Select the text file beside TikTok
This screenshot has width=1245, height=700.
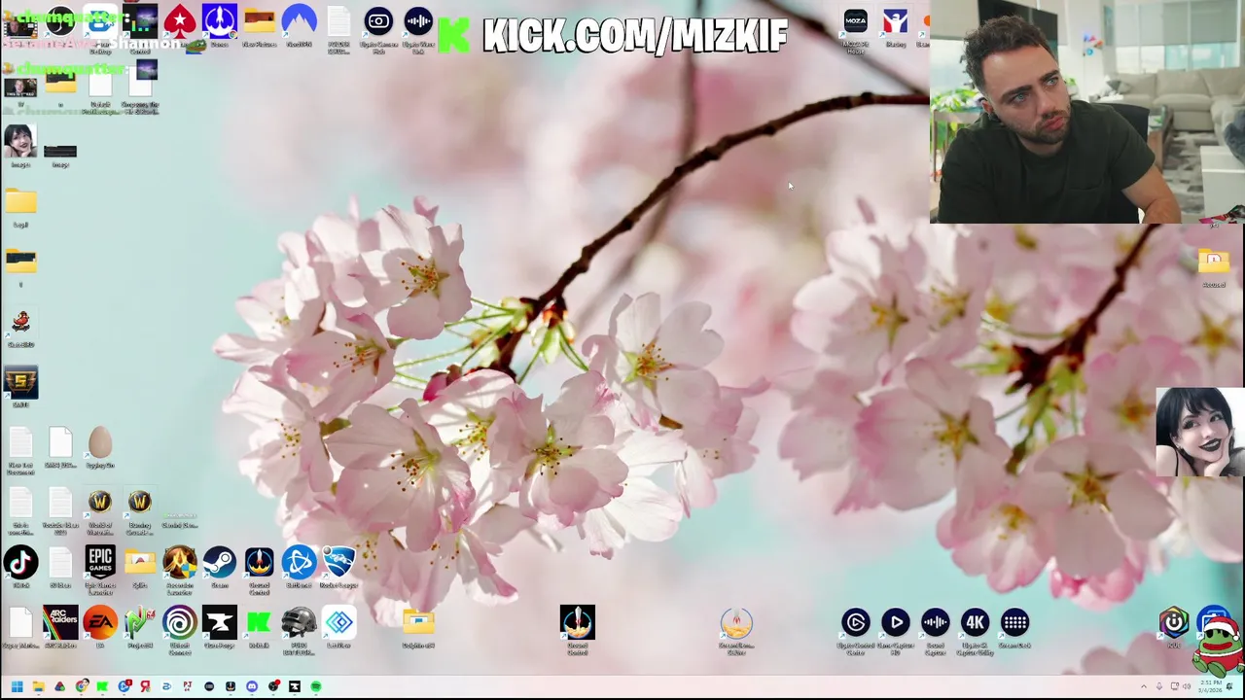(60, 562)
